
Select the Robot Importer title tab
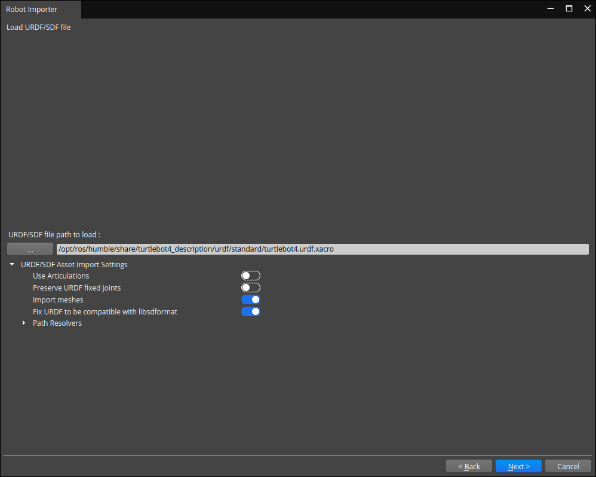[x=32, y=9]
